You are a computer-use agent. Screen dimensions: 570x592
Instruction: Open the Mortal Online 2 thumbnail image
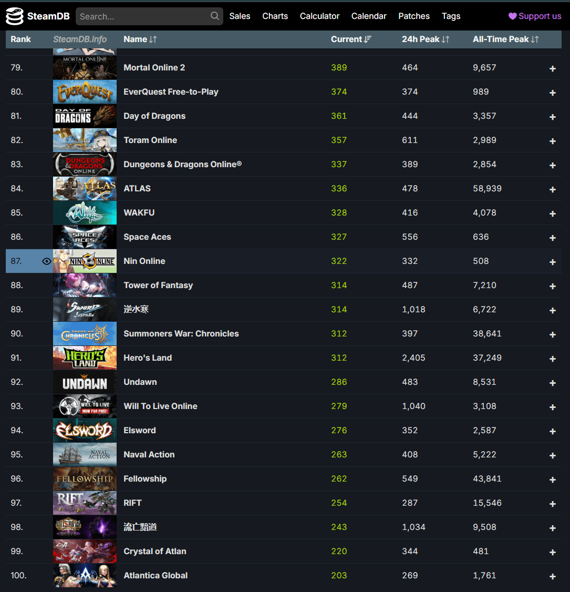[x=85, y=68]
